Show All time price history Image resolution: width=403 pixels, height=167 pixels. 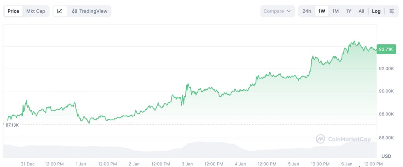click(361, 11)
